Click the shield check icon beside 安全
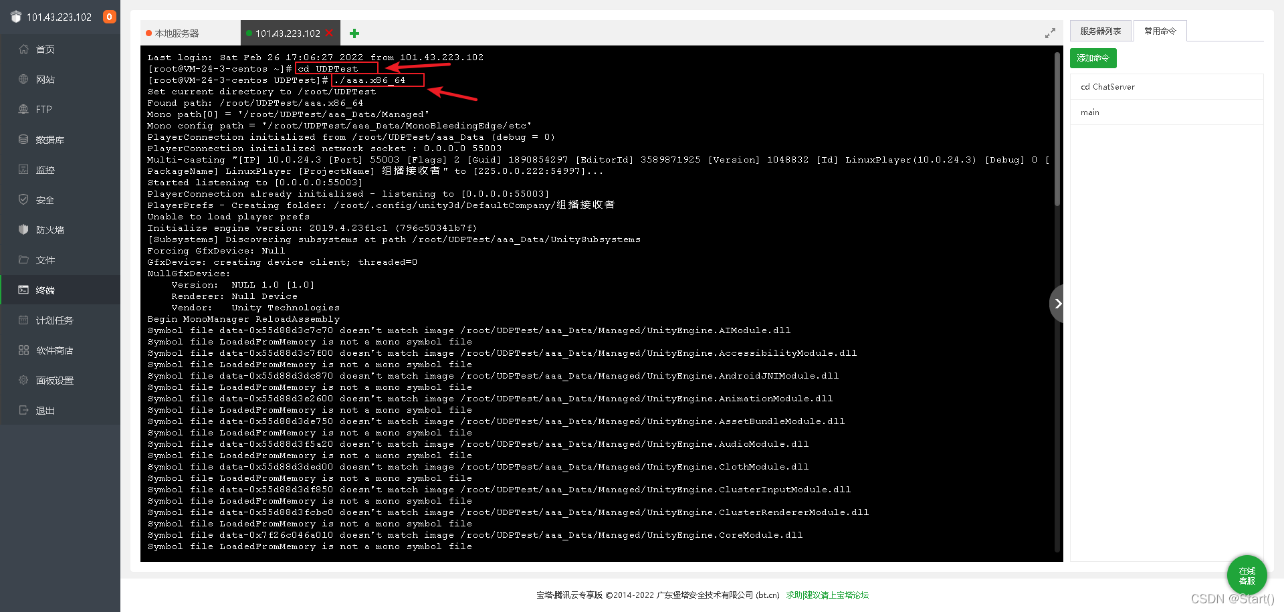Viewport: 1284px width, 612px height. pos(23,199)
